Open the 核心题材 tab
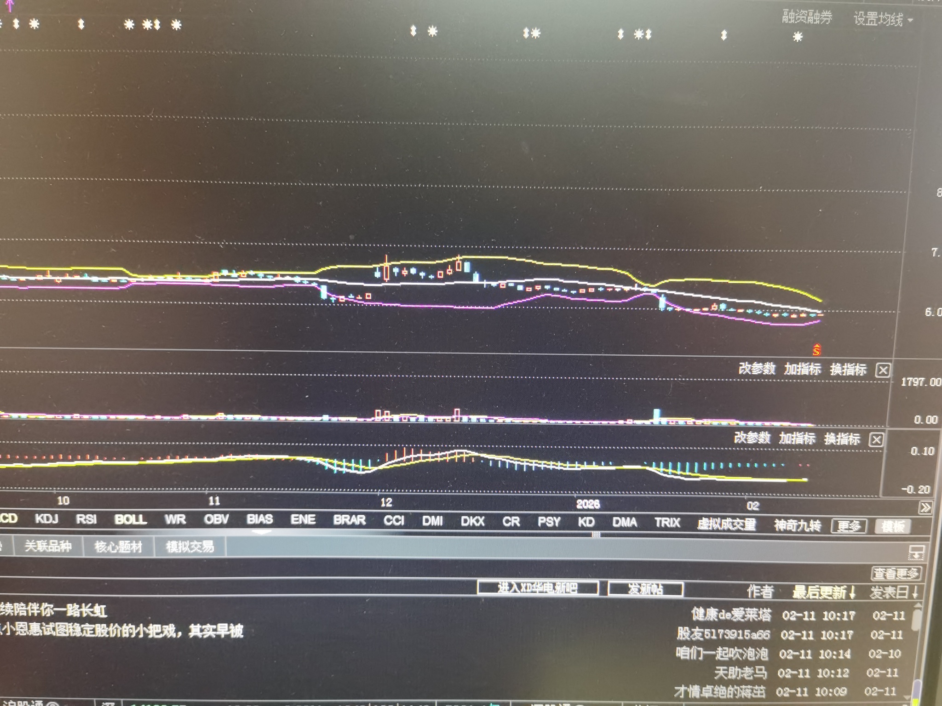 [118, 547]
